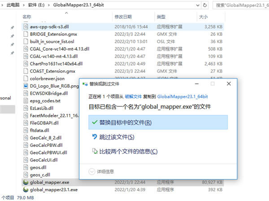Click the first pinned quick-access pin icon
The height and width of the screenshot is (201, 269).
coord(13,27)
